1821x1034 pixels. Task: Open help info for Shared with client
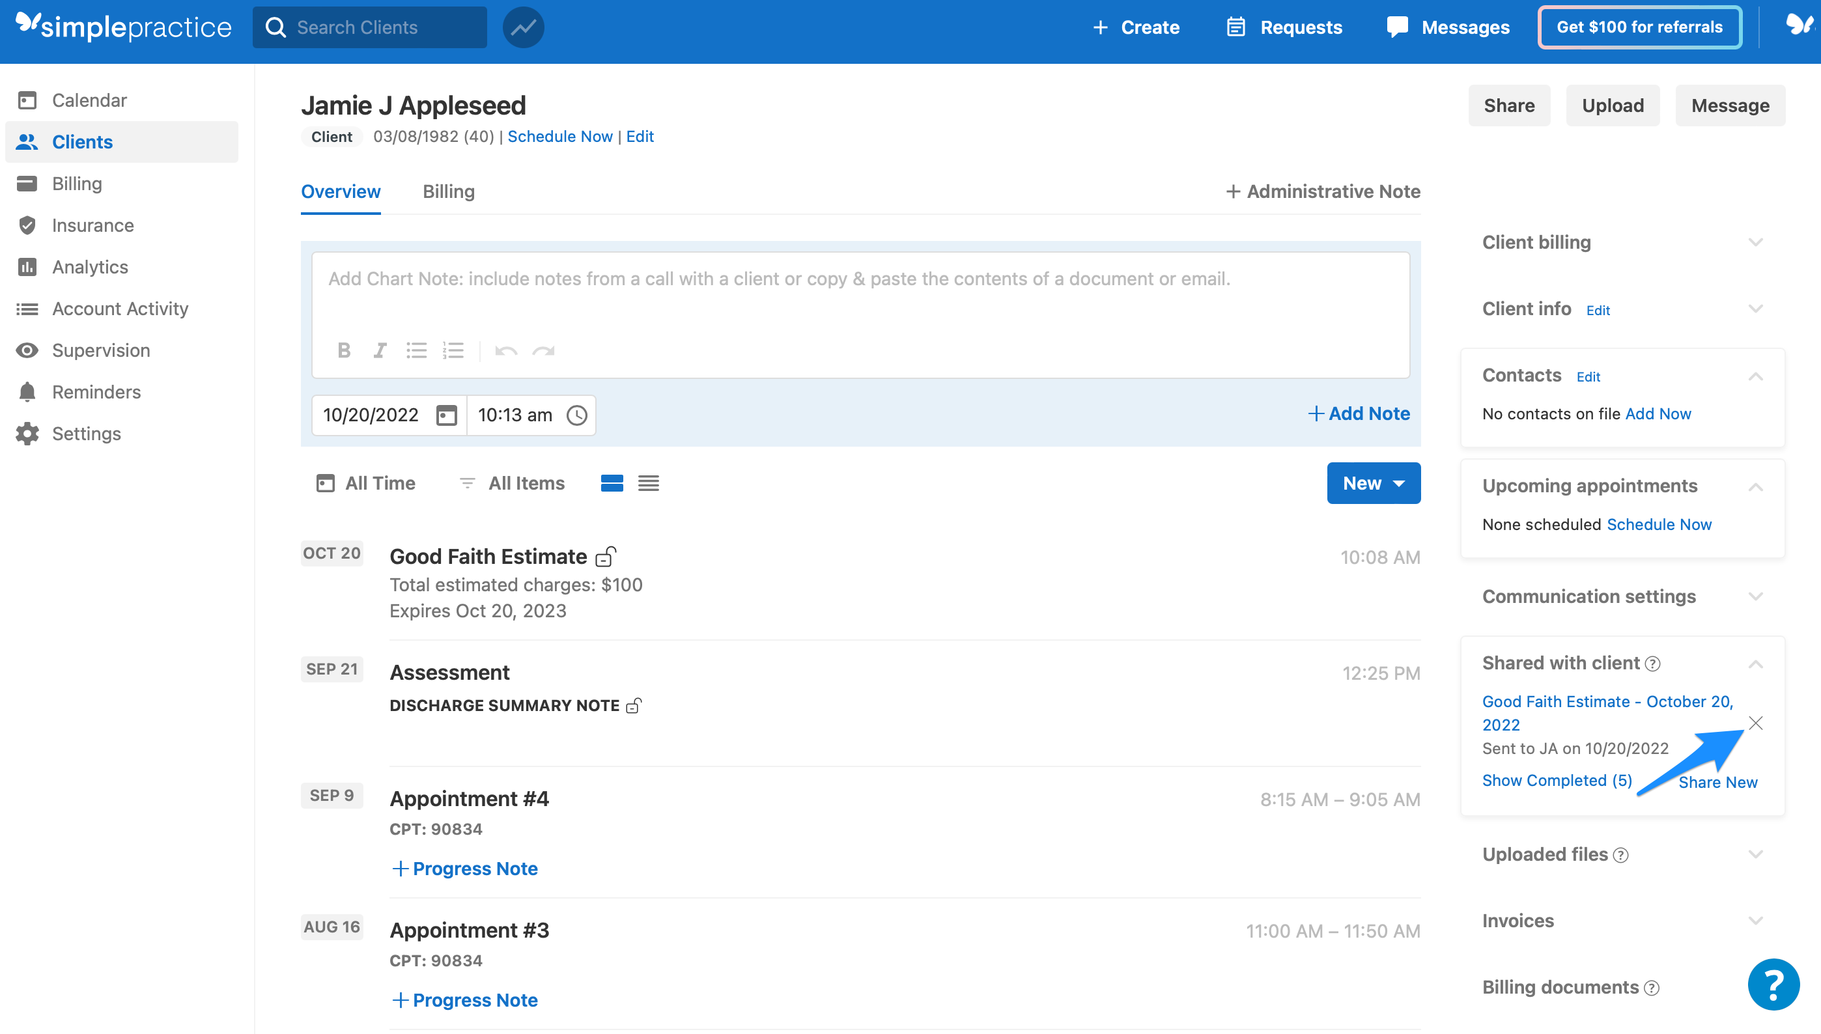pyautogui.click(x=1653, y=664)
